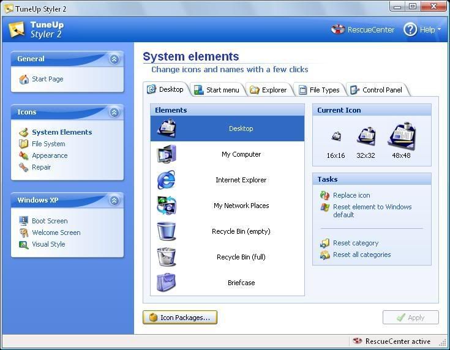The width and height of the screenshot is (450, 350).
Task: Open Boot Screen in Windows XP section
Action: 50,221
